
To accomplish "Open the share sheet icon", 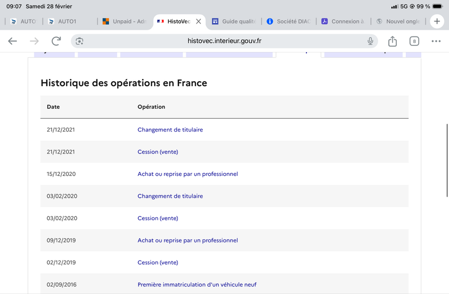I will click(x=392, y=41).
